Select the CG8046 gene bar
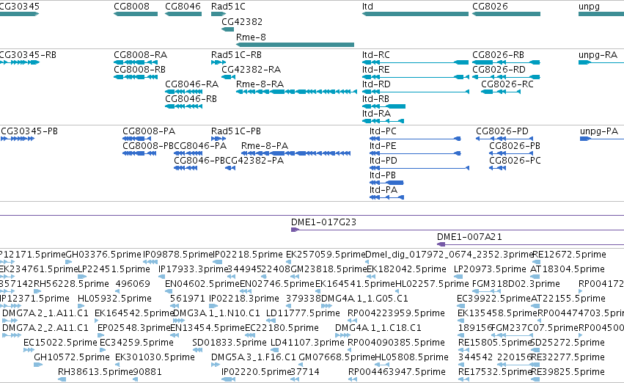Viewport: 624px width, 383px height. pyautogui.click(x=183, y=14)
